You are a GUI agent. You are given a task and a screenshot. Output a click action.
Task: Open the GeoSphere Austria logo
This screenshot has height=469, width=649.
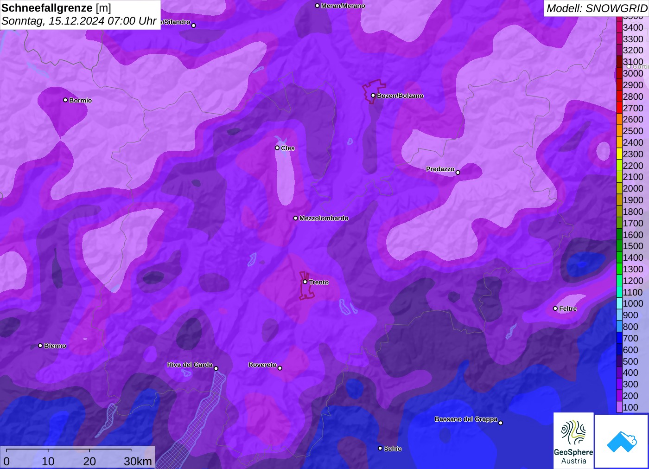[x=573, y=441]
